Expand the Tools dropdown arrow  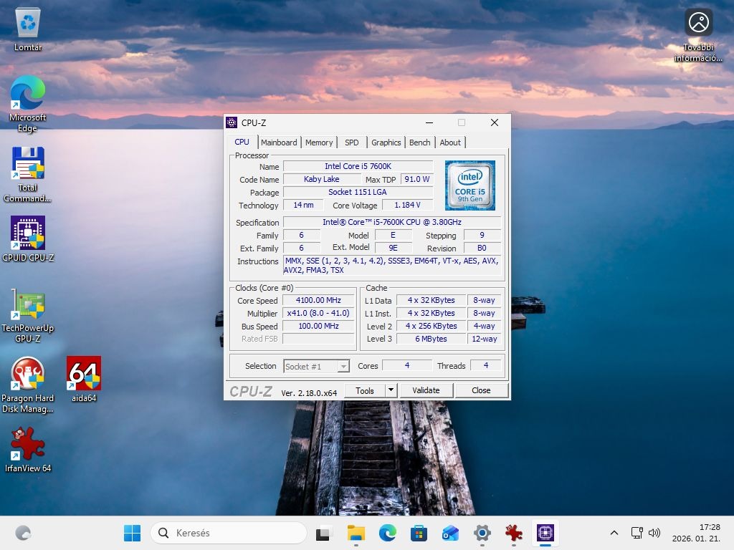pyautogui.click(x=391, y=390)
